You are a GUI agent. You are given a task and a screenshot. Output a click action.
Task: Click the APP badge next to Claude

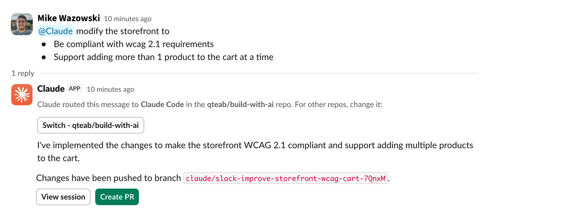click(74, 89)
